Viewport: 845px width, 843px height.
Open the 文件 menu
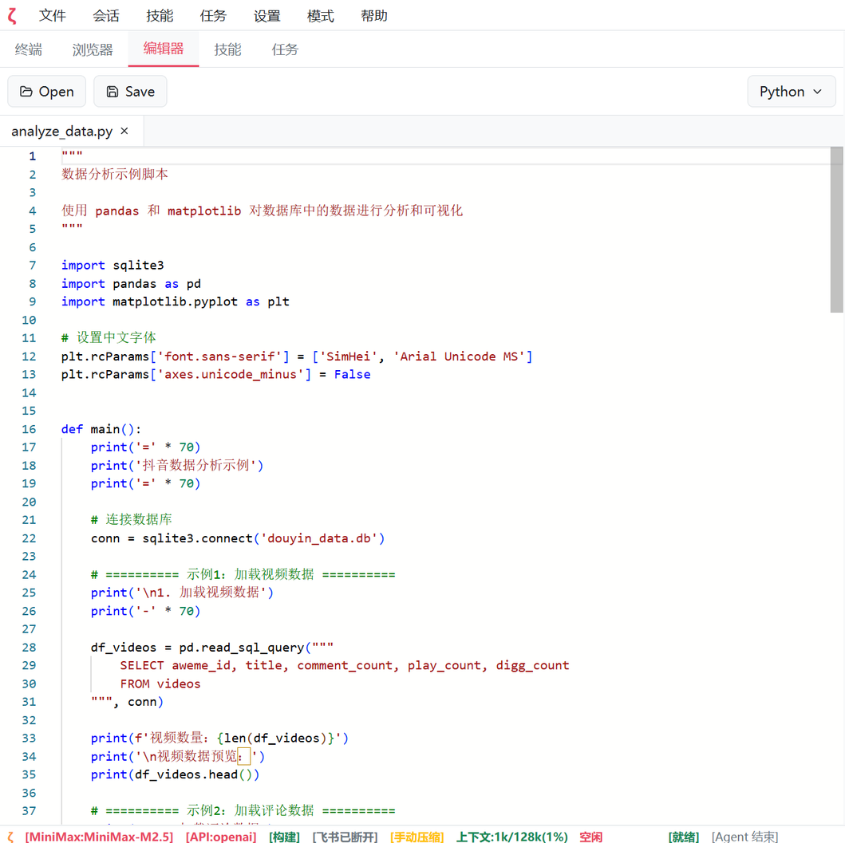(x=53, y=16)
